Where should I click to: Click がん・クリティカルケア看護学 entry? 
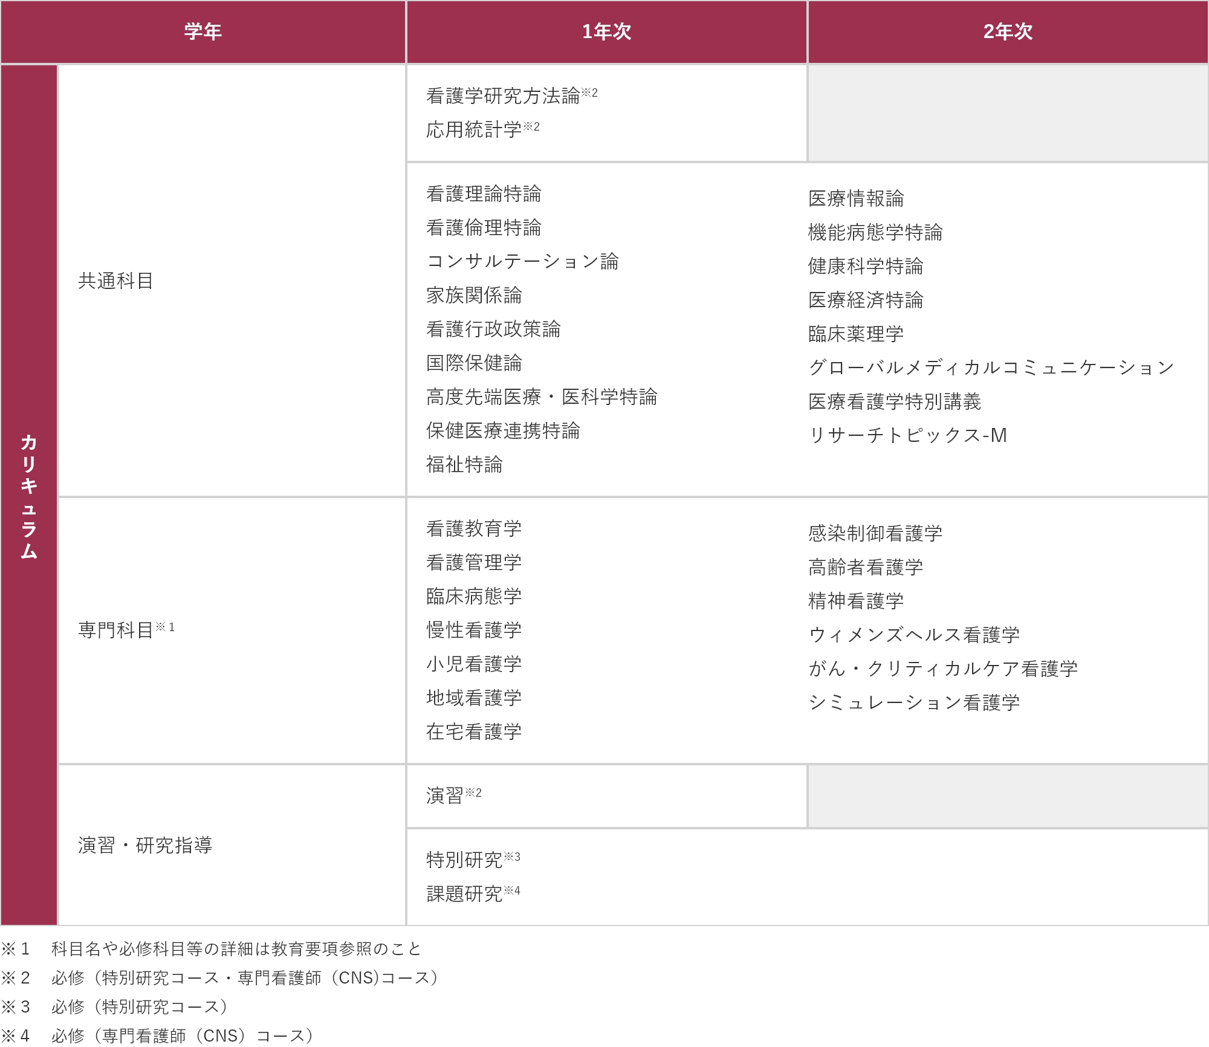click(x=943, y=669)
